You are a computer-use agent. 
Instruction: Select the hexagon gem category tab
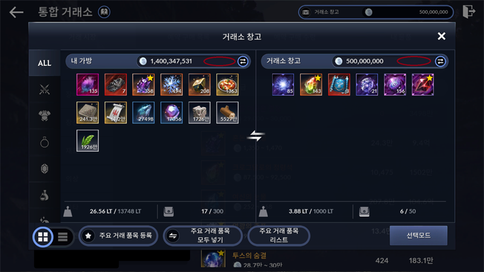(x=44, y=169)
